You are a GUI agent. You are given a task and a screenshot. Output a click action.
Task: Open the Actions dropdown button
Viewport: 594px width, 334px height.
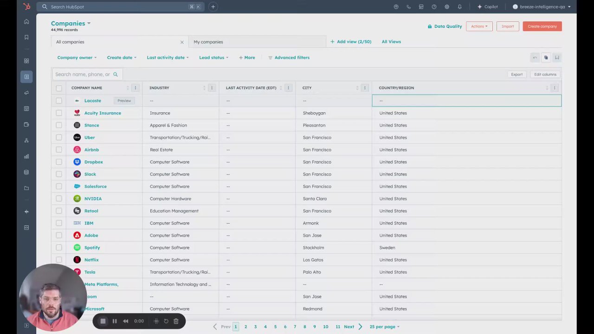[x=479, y=26]
